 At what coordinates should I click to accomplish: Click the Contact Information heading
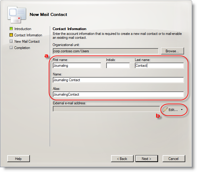click(69, 29)
